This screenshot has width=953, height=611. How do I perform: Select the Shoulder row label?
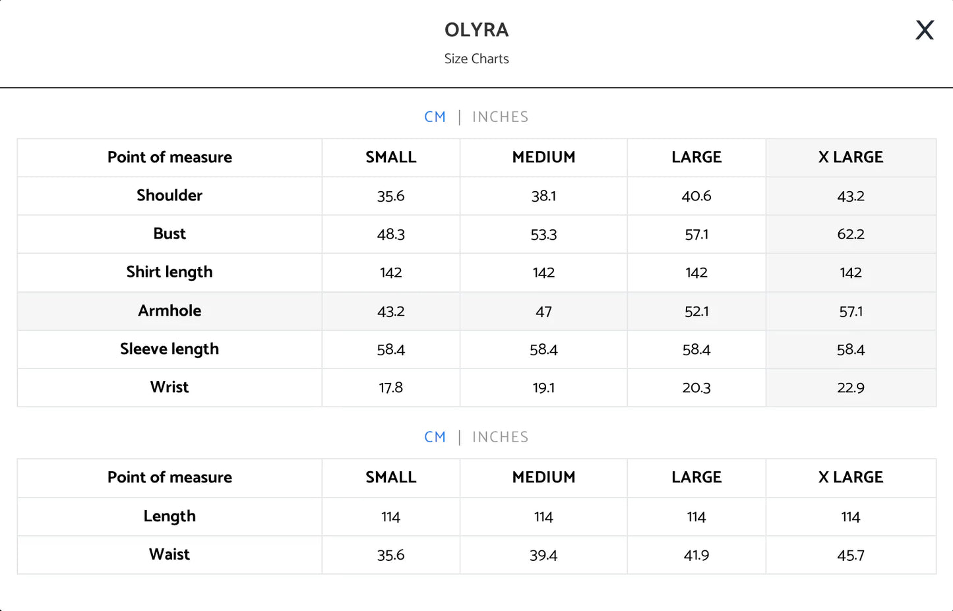point(169,196)
